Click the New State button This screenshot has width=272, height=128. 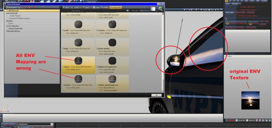pos(230,13)
